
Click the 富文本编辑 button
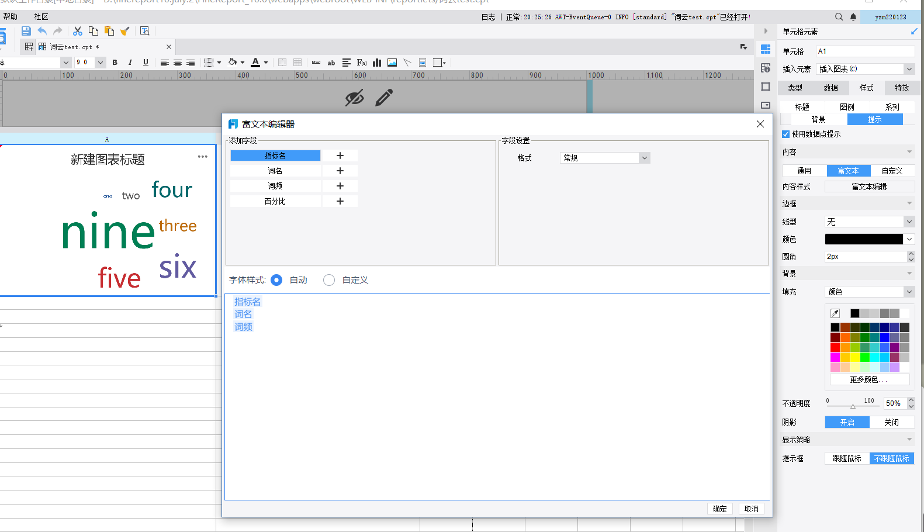point(870,186)
